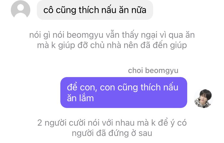Click the word "beomgyu" in the first narration
Viewport: 224px width, 143px height.
[x=85, y=35]
